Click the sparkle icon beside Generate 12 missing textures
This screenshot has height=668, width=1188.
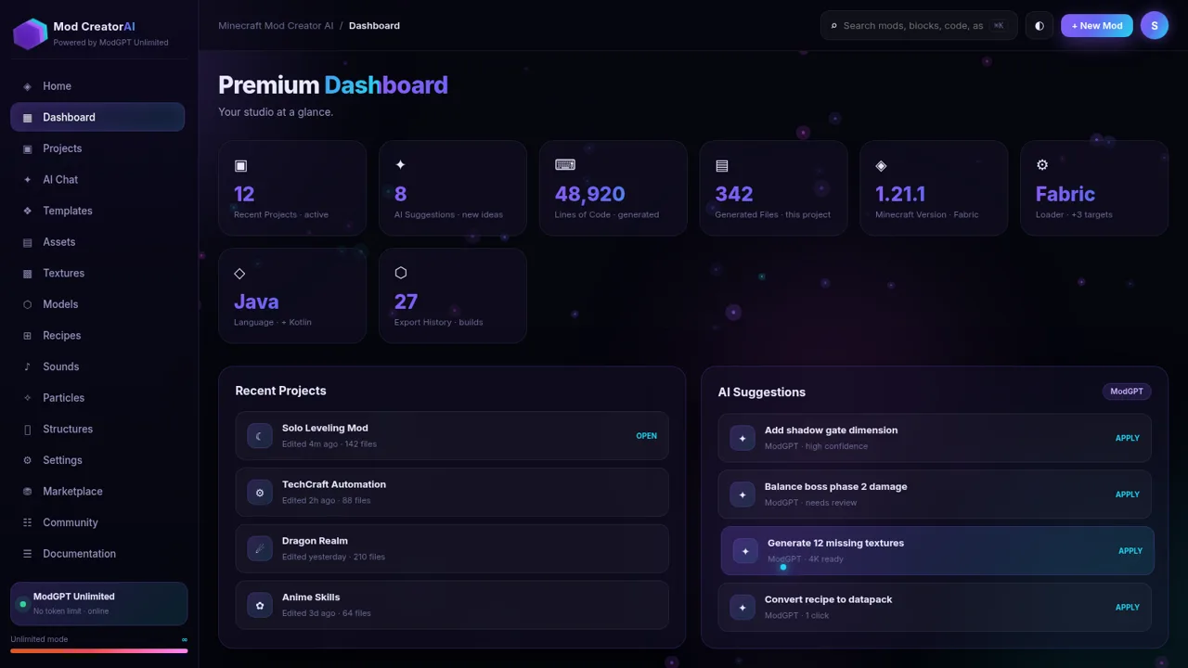(x=745, y=551)
